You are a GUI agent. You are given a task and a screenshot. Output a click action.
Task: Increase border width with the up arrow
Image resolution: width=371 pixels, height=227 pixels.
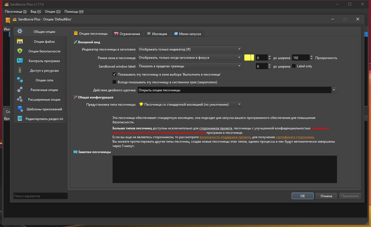270,56
